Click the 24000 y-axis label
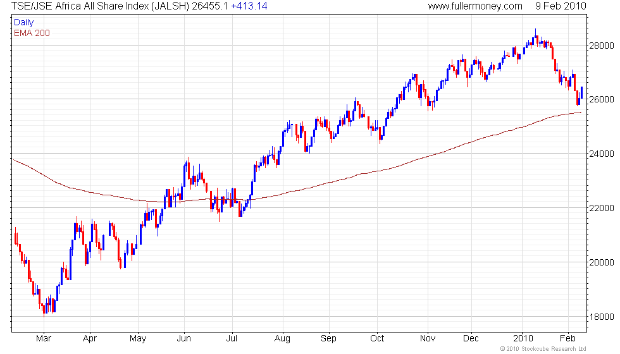This screenshot has height=354, width=620. 602,154
